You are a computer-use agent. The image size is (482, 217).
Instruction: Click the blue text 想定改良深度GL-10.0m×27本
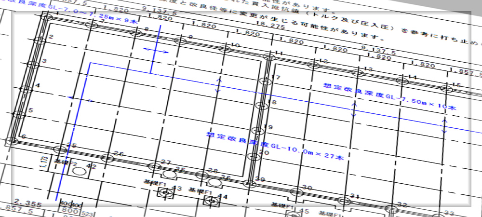(x=275, y=146)
